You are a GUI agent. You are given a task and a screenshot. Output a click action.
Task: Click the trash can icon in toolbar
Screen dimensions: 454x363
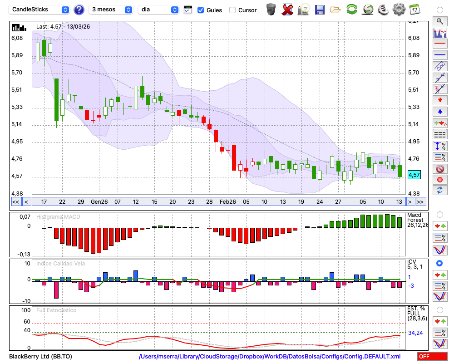click(271, 10)
